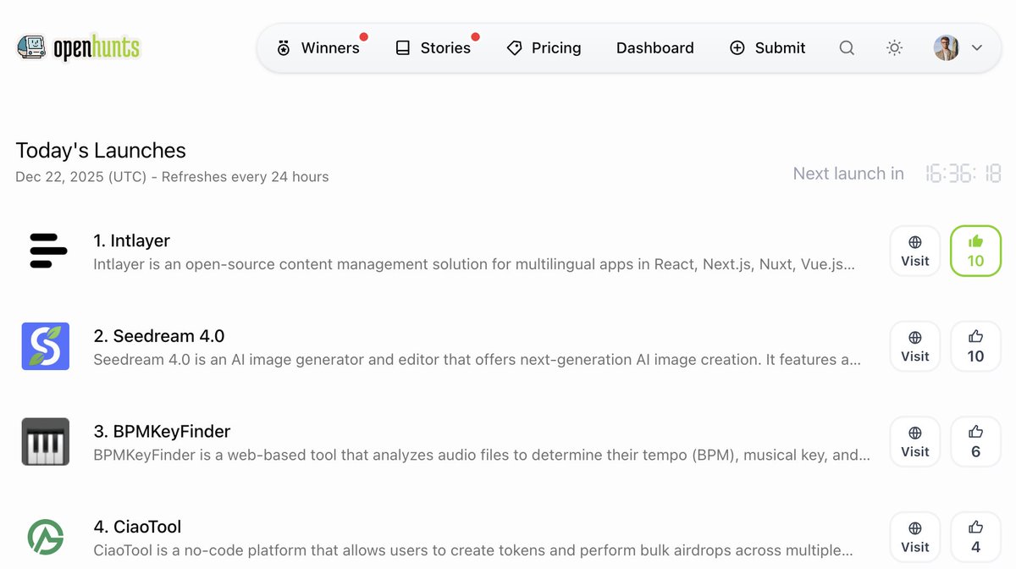Toggle light/dark theme sun icon
The height and width of the screenshot is (569, 1016).
[894, 48]
